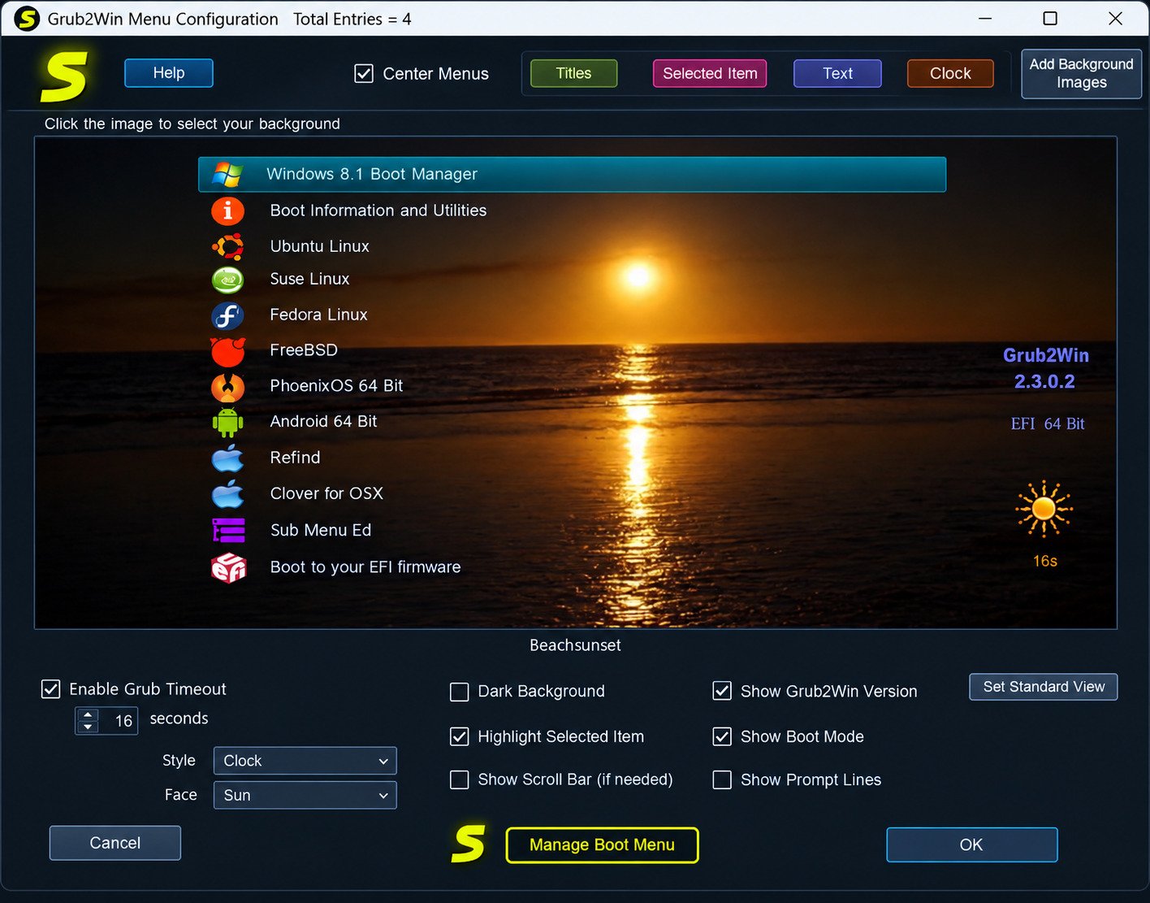Select the Ubuntu logo icon

(x=227, y=246)
